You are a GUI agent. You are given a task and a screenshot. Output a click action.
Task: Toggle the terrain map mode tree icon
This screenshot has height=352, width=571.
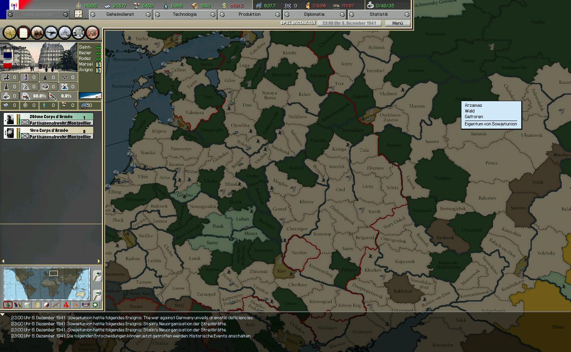(x=8, y=305)
